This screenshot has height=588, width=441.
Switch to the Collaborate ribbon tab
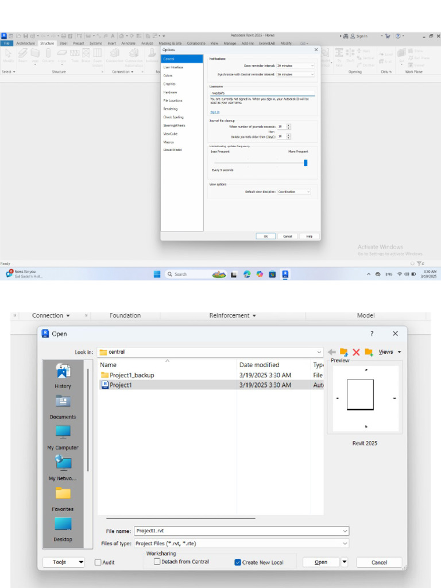pyautogui.click(x=196, y=43)
